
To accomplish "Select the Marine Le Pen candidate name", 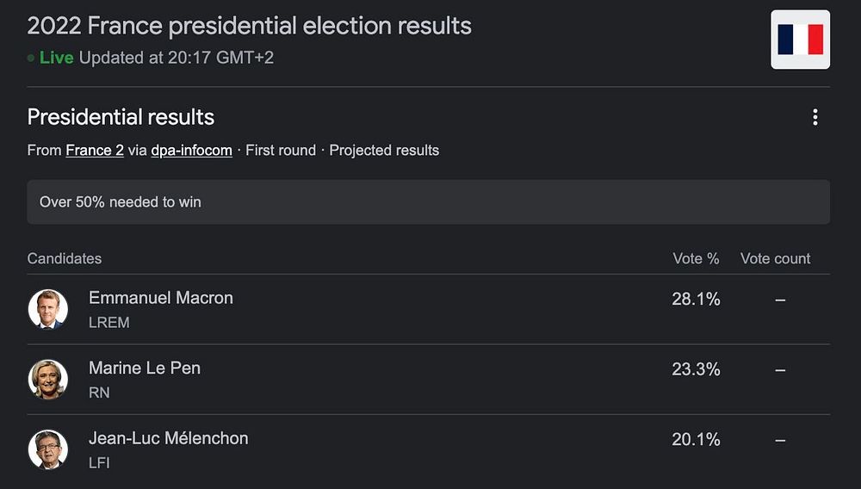I will (145, 368).
